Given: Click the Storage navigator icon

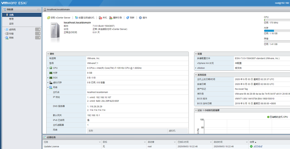Looking at the screenshot, I should [x=7, y=34].
